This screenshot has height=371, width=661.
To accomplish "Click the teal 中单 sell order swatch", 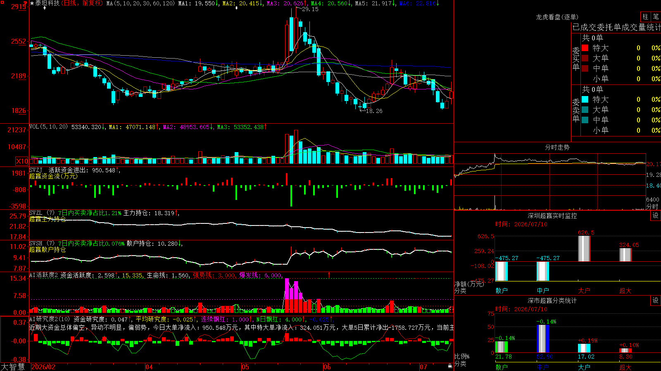I will coord(585,120).
